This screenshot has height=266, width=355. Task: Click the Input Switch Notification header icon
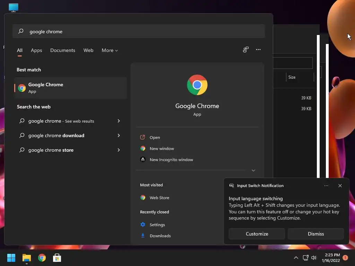(232, 186)
